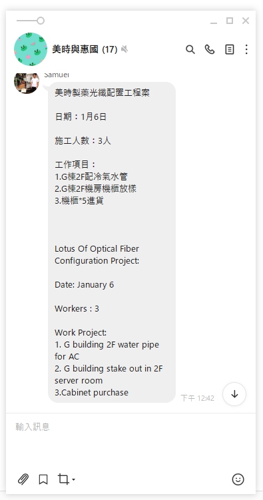Start a group call via phone icon

[210, 49]
